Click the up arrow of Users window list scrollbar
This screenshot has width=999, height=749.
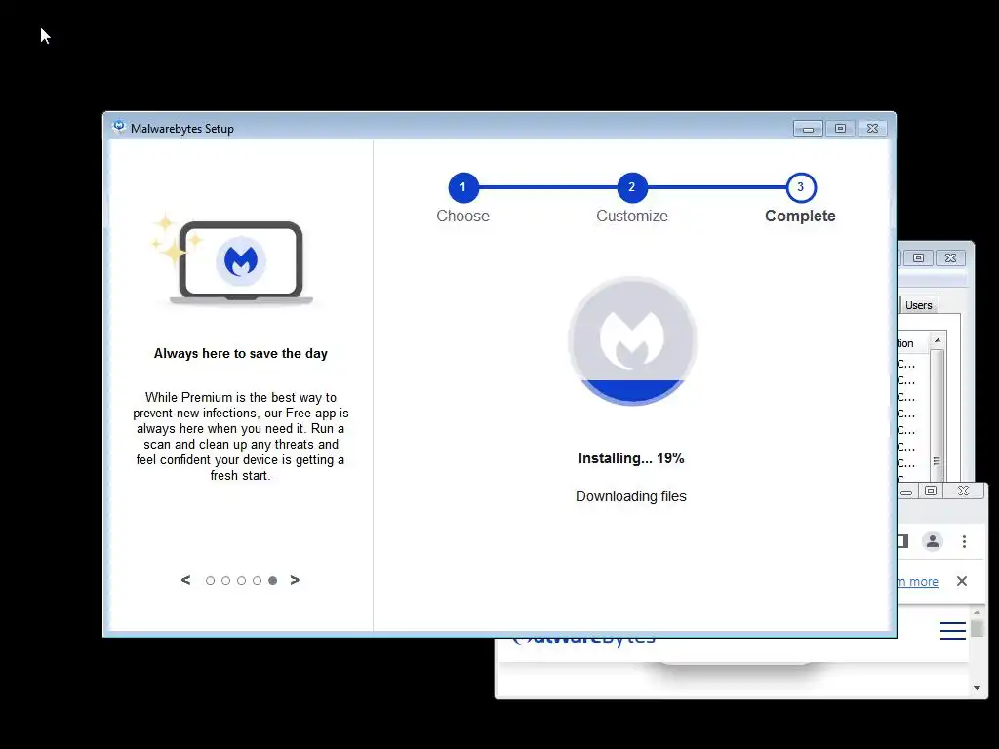(x=938, y=340)
